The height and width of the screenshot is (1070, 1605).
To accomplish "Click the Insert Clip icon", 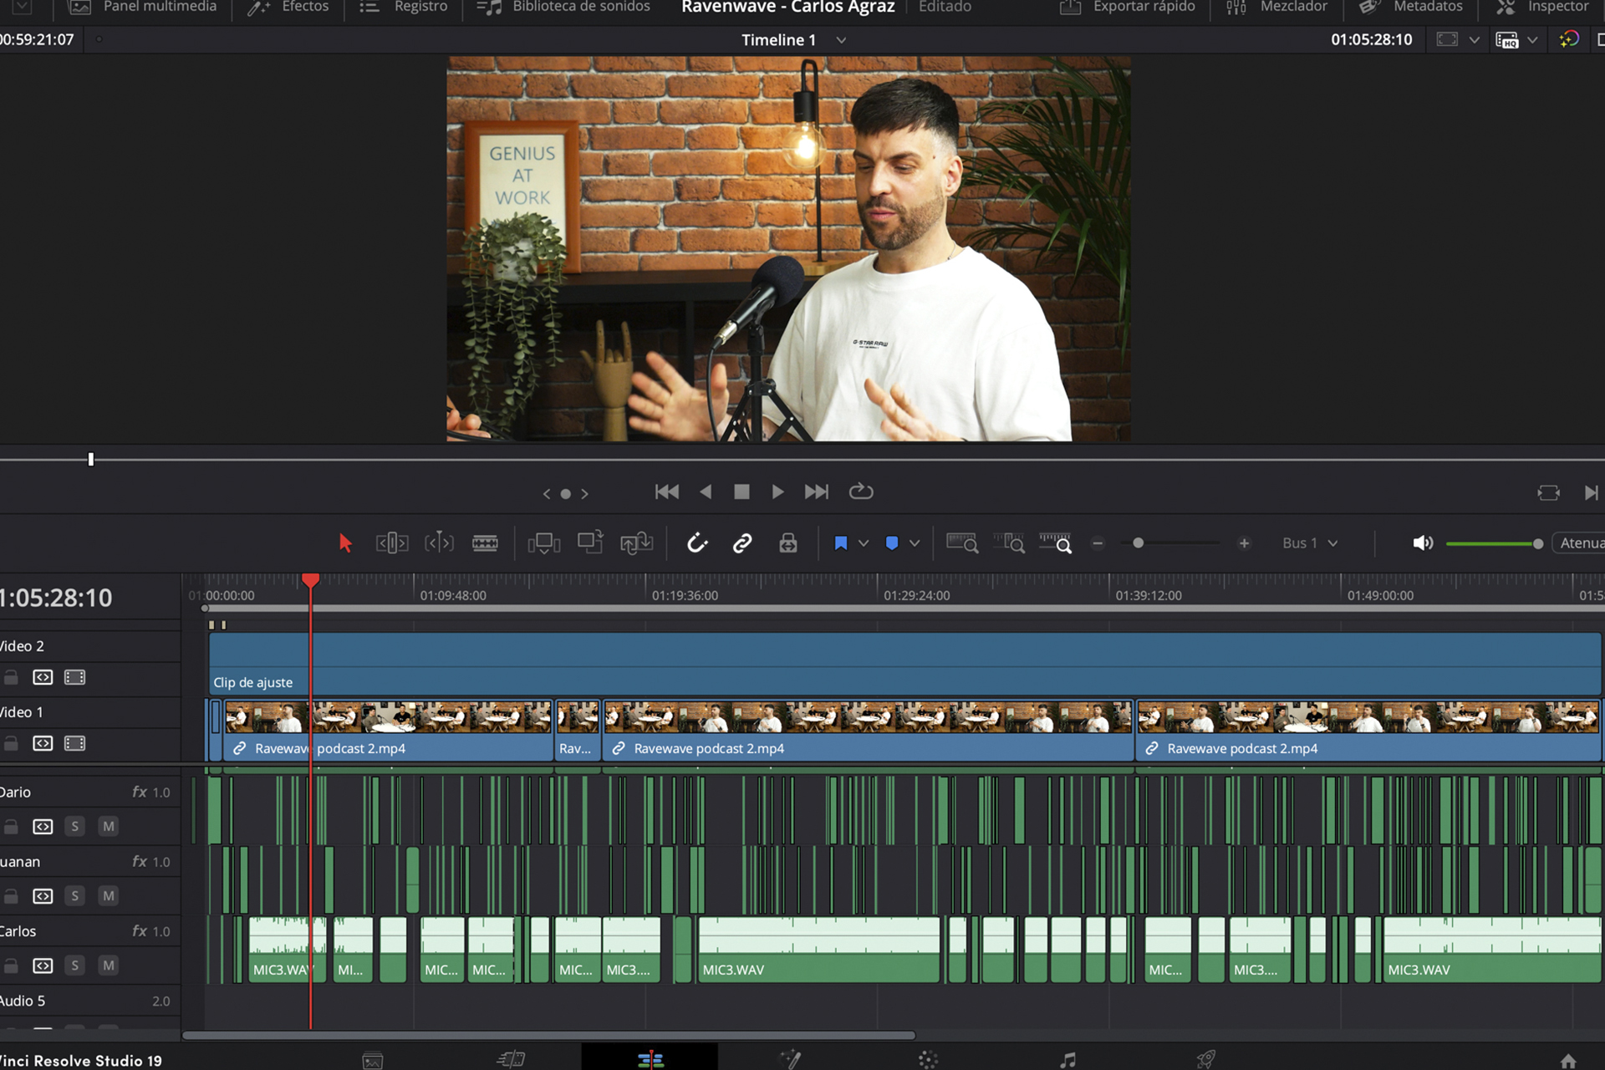I will 543,543.
